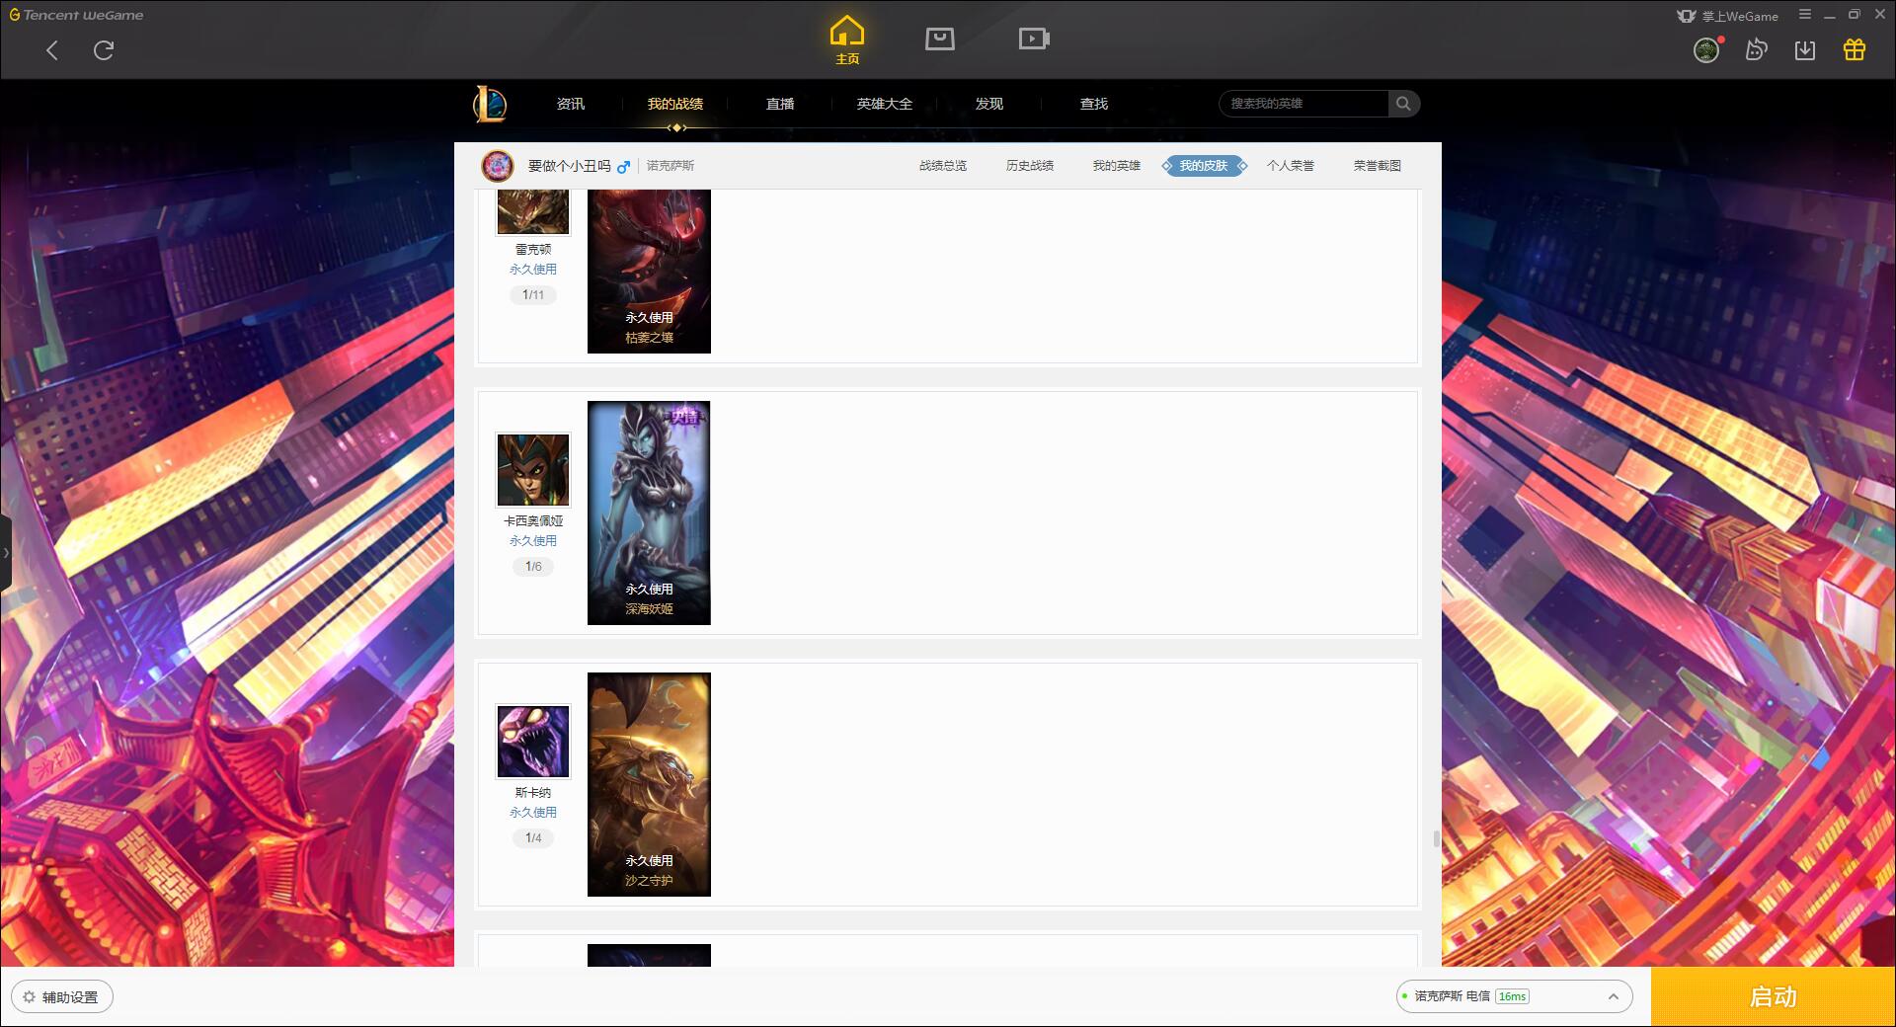Switch to 战绩总览 tab

[x=943, y=166]
